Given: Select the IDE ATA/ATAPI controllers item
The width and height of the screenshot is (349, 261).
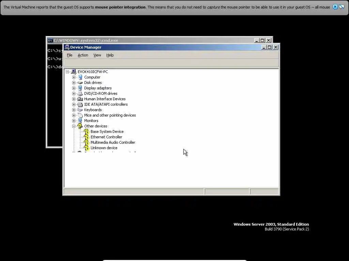Looking at the screenshot, I should 106,104.
